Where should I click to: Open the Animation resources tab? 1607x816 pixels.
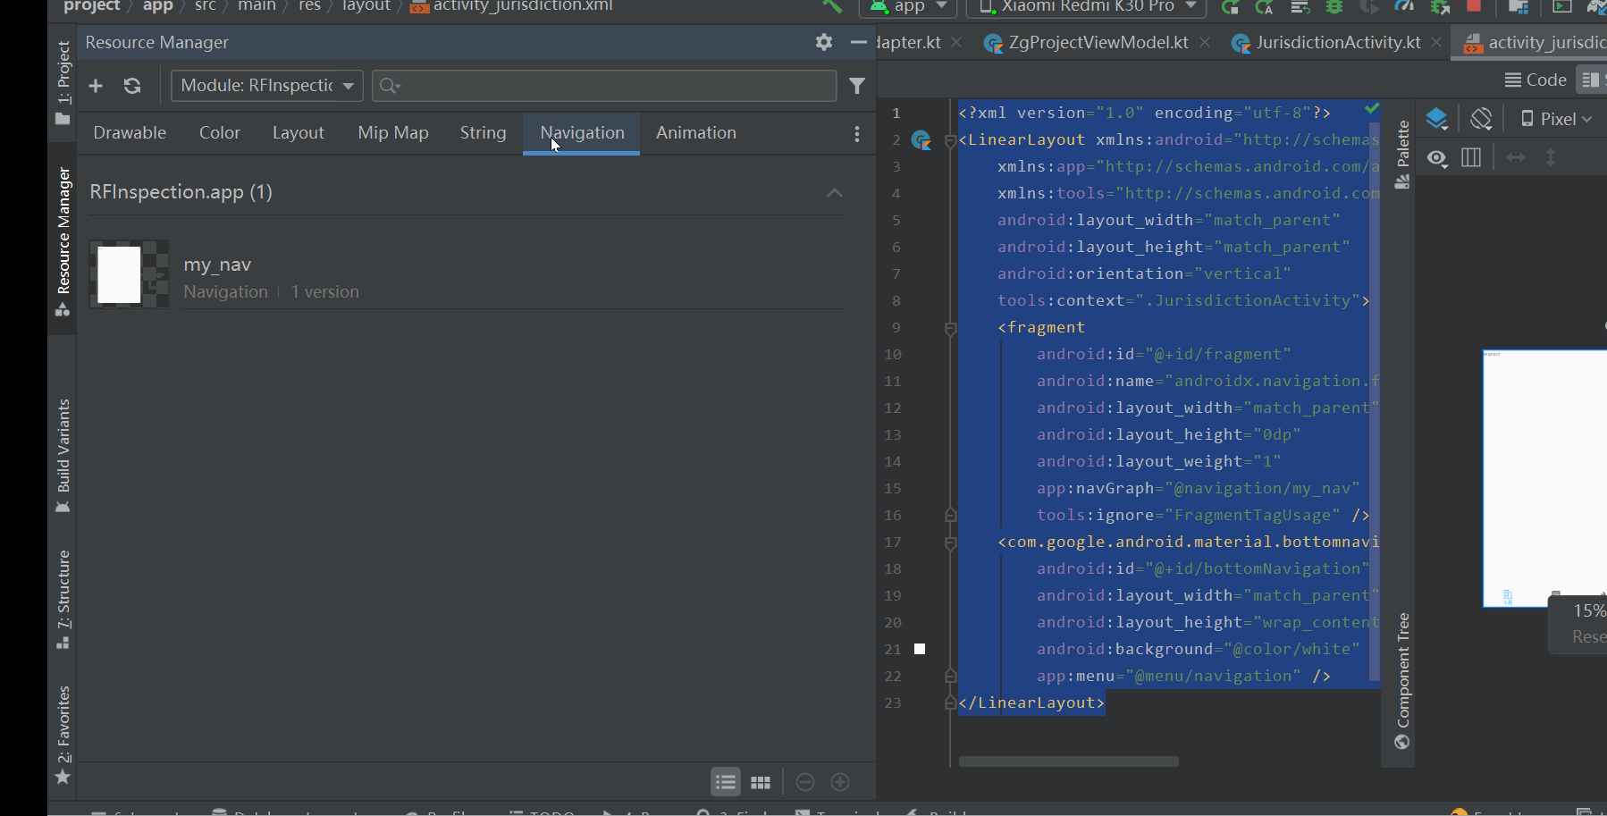point(696,132)
